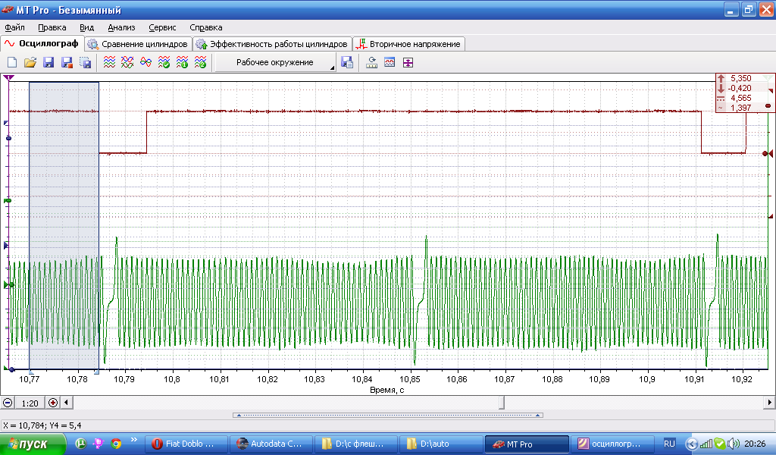Click the scrollbar right arrow

(770, 403)
